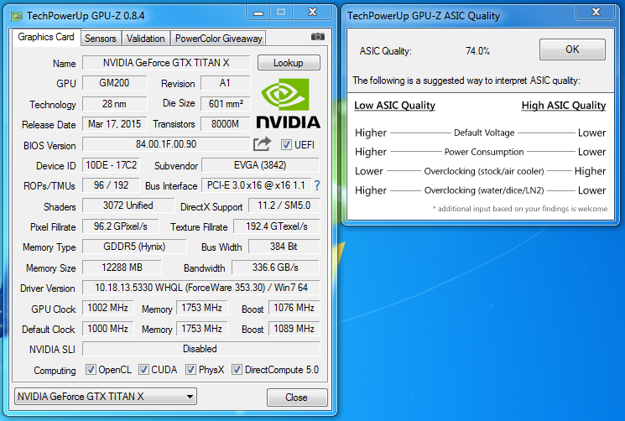The height and width of the screenshot is (421, 625).
Task: Click the BIOS Version field 84.00.1F.00.90
Action: [166, 144]
